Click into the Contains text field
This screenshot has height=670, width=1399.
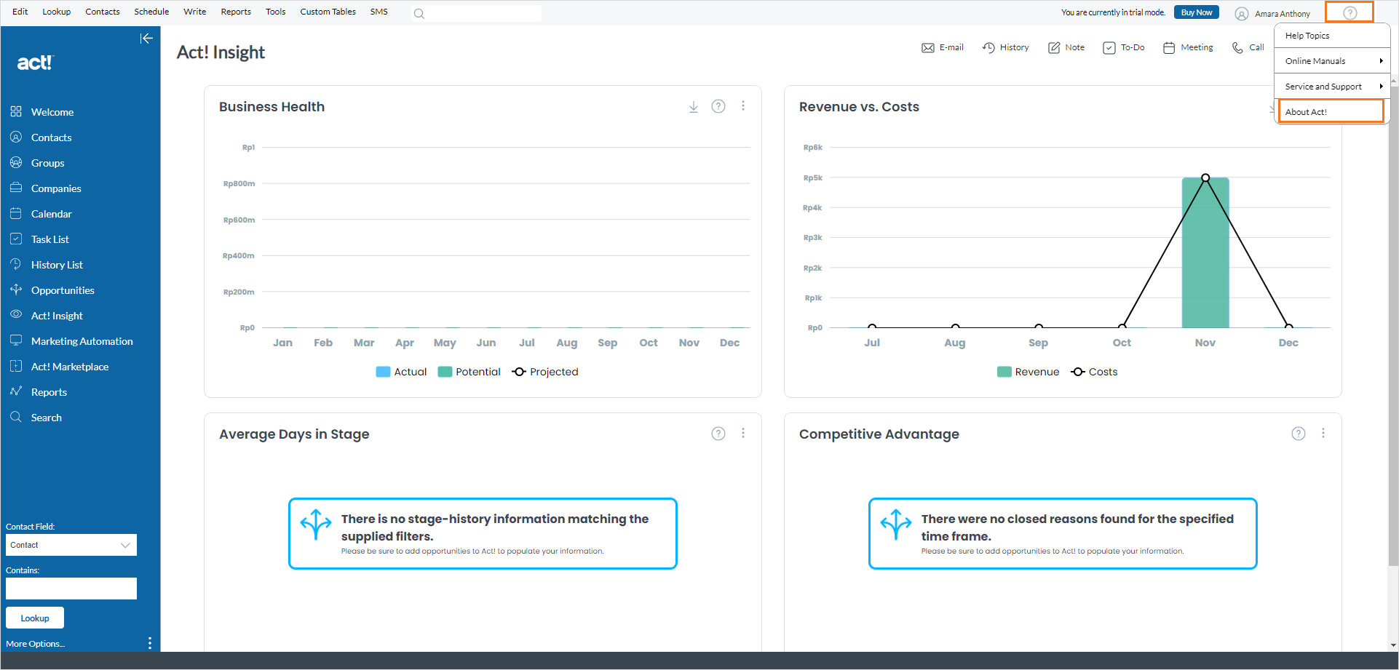(x=71, y=589)
